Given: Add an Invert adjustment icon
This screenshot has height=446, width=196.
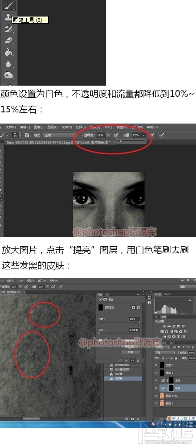Looking at the screenshot, I should (164, 337).
